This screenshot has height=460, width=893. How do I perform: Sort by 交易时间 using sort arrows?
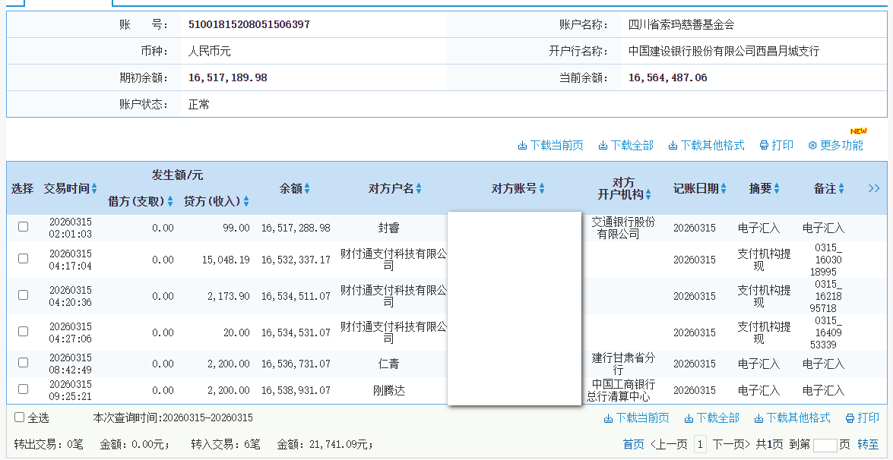94,189
